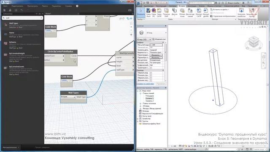270x152 pixels.
Task: Click the Point Cloud icon in ribbon
Action: coord(182,13)
